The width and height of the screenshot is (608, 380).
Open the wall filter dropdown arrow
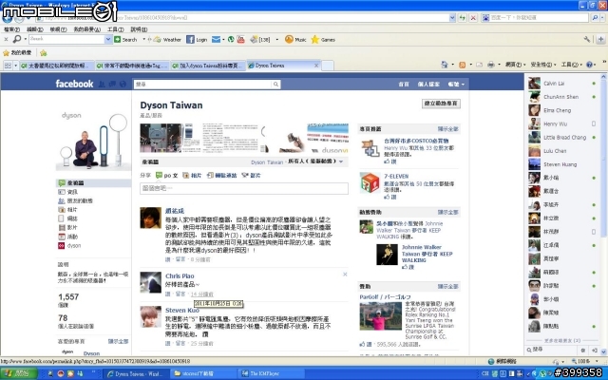click(341, 161)
